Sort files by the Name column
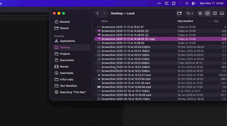The image size is (227, 126). [104, 21]
